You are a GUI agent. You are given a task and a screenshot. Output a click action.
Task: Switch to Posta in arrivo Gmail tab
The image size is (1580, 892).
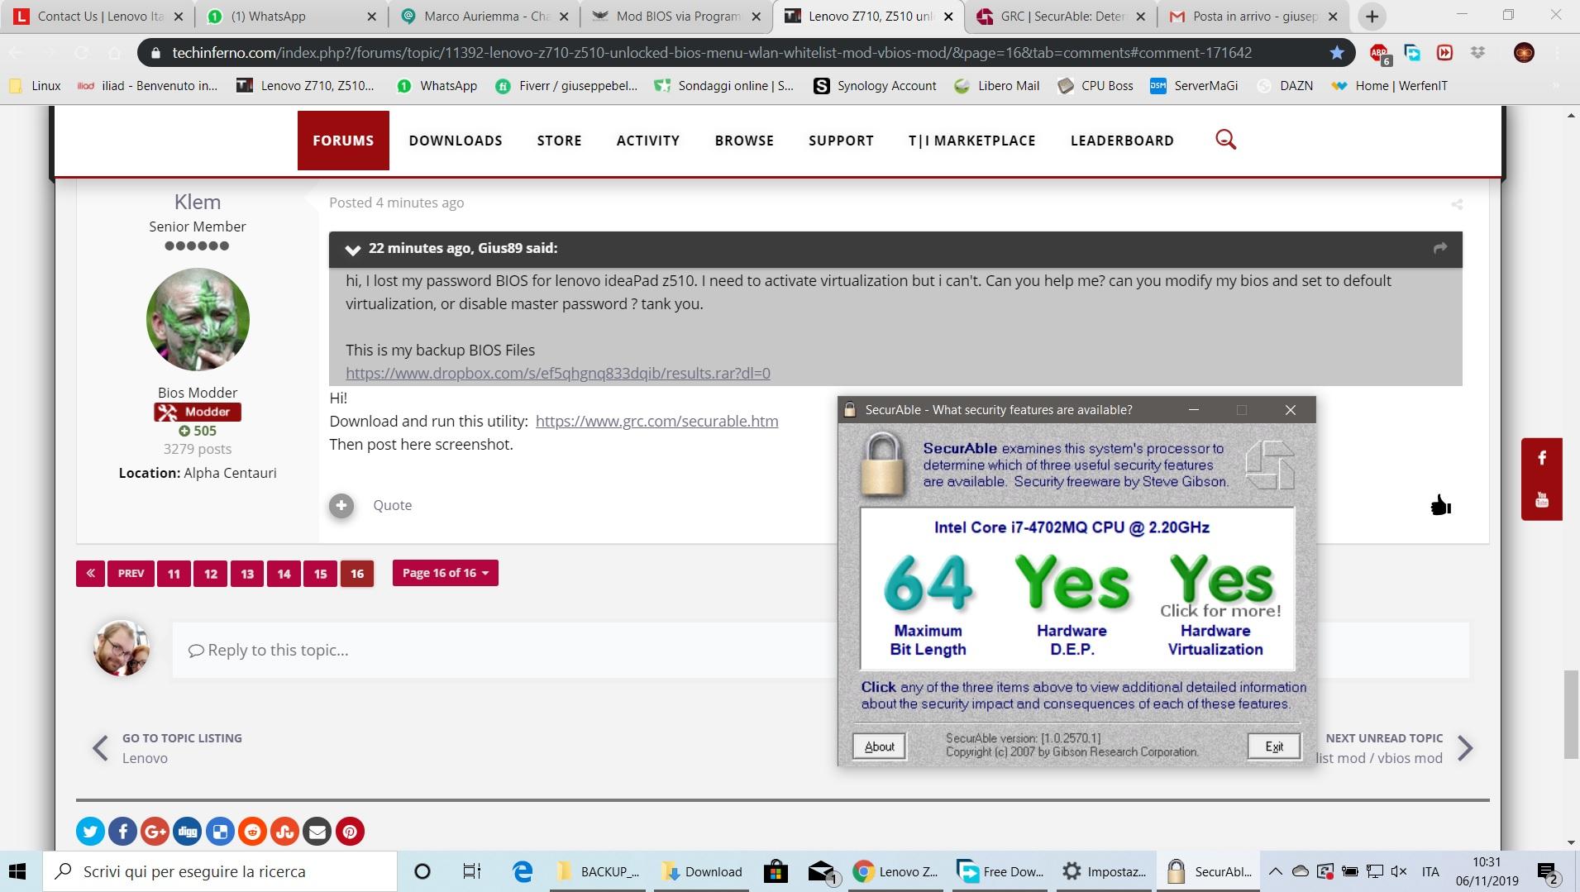pyautogui.click(x=1254, y=16)
